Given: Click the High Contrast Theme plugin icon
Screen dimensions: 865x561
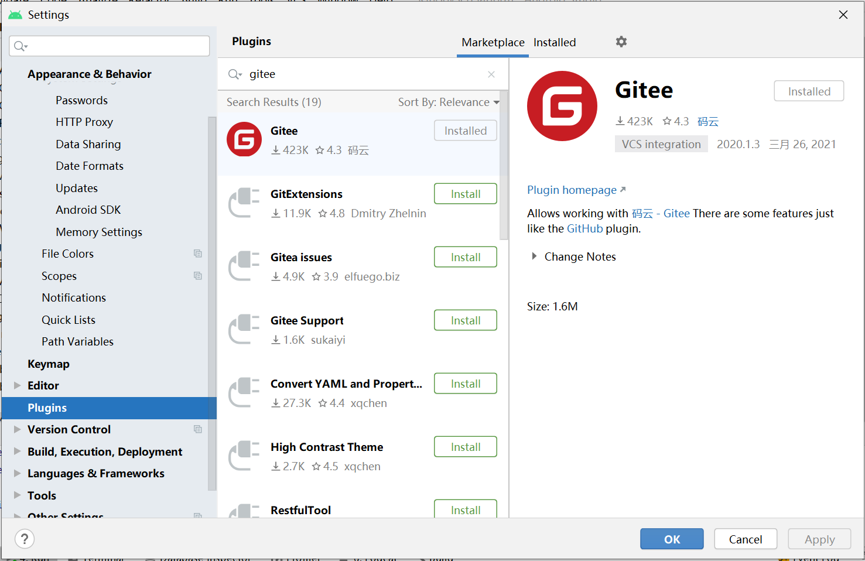Looking at the screenshot, I should [244, 456].
